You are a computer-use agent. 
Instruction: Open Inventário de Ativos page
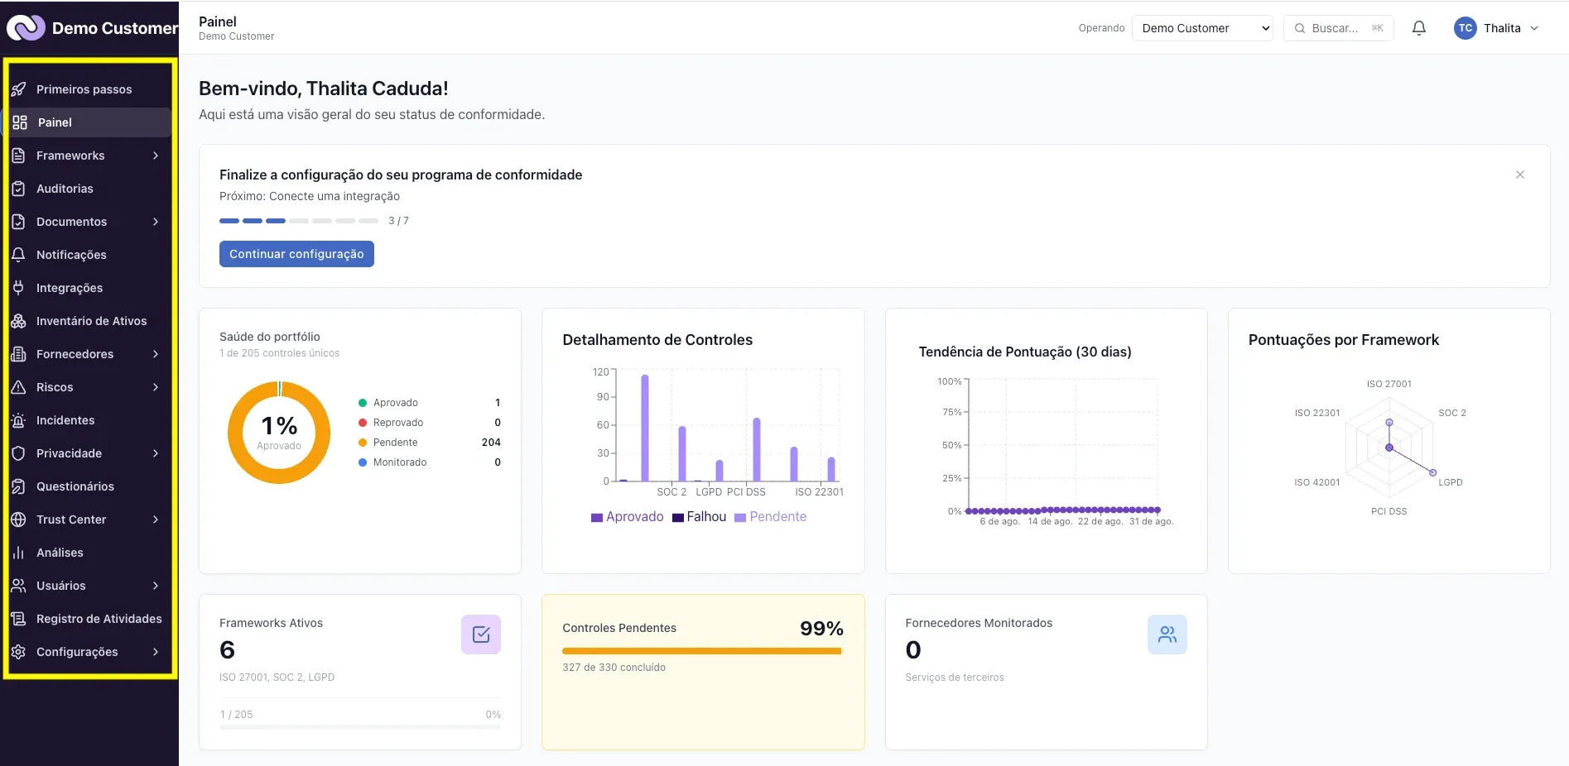(89, 321)
